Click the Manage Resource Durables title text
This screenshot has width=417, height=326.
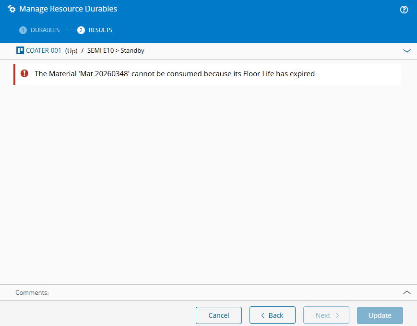coord(68,9)
